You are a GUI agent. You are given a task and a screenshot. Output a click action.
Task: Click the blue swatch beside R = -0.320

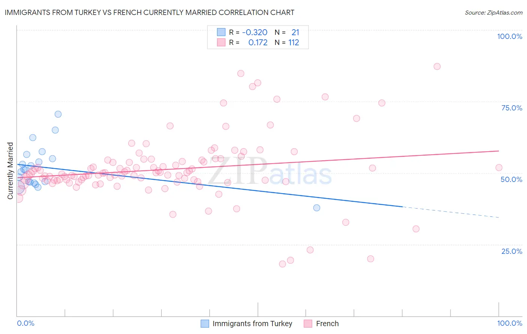(x=221, y=32)
